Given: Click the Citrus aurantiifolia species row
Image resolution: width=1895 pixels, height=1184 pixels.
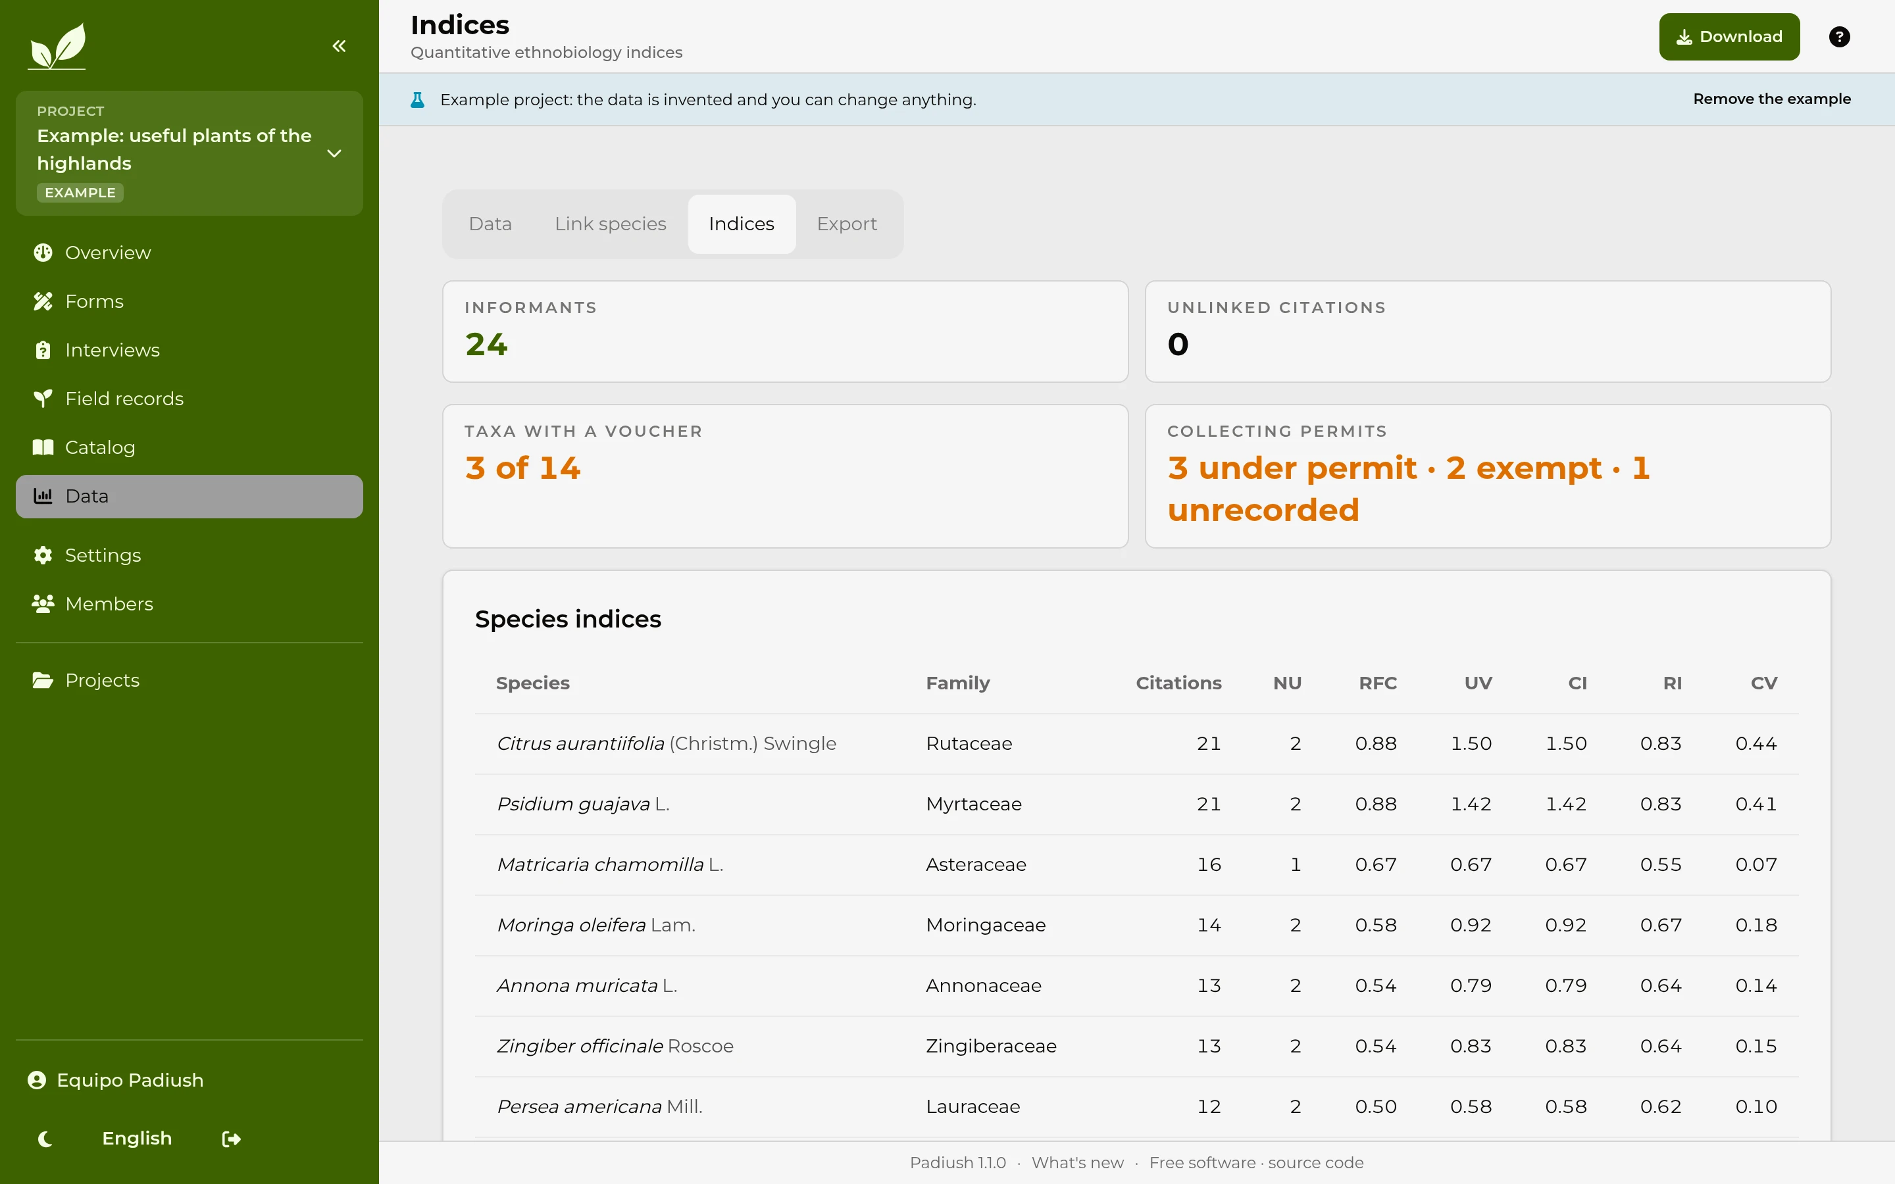Looking at the screenshot, I should [x=1136, y=743].
